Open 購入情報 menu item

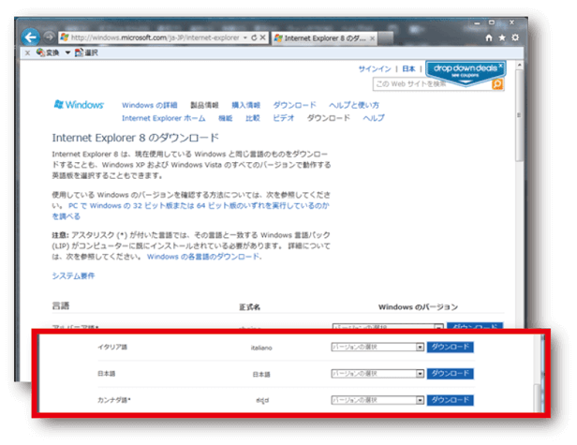coord(245,105)
